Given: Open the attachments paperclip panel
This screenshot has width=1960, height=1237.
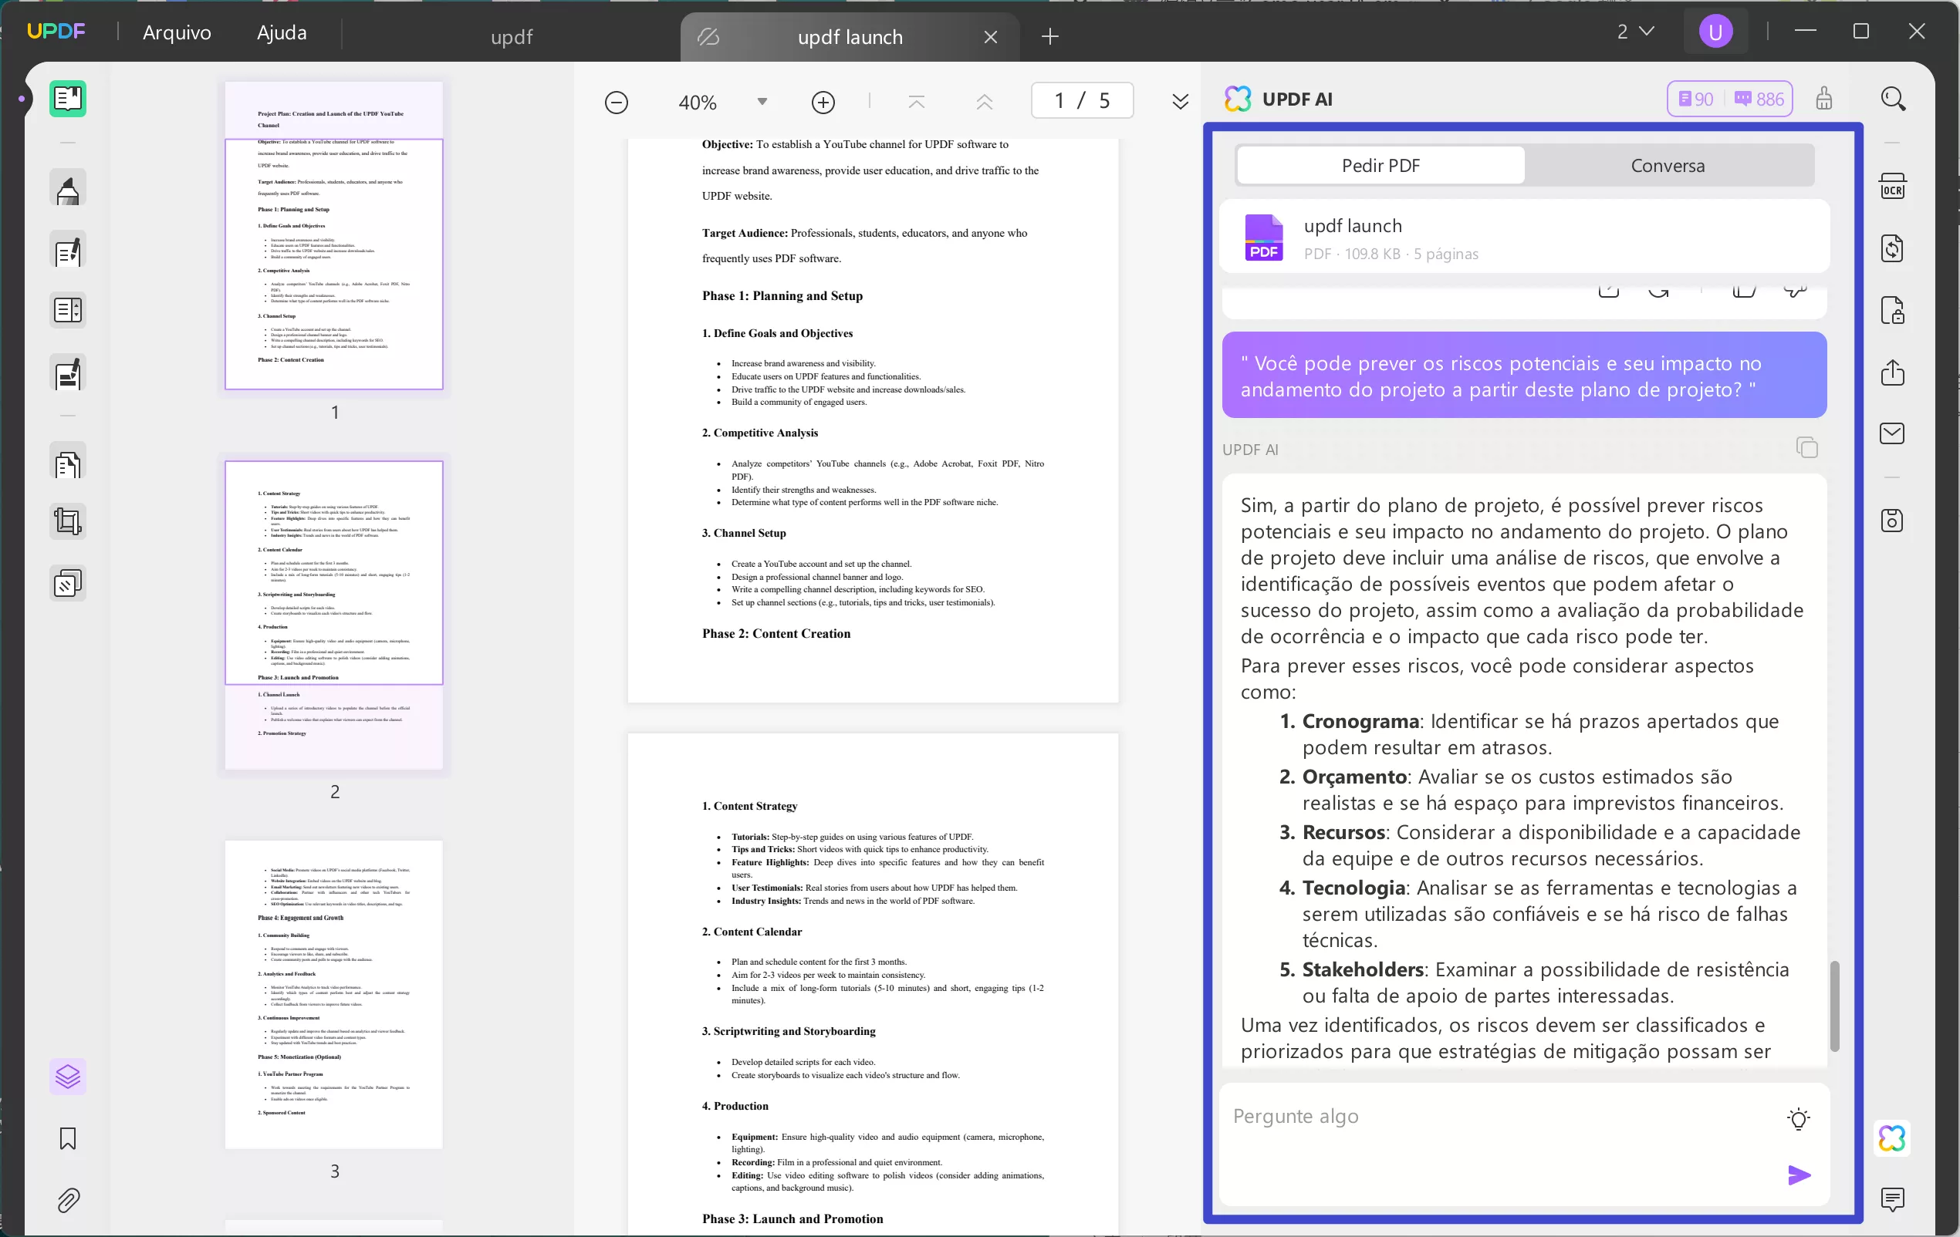Looking at the screenshot, I should (x=68, y=1201).
